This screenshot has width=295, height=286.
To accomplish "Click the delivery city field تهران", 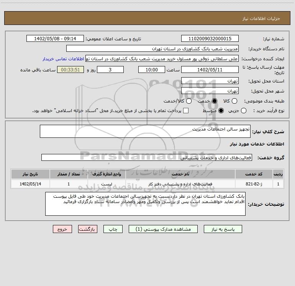I will point(210,91).
